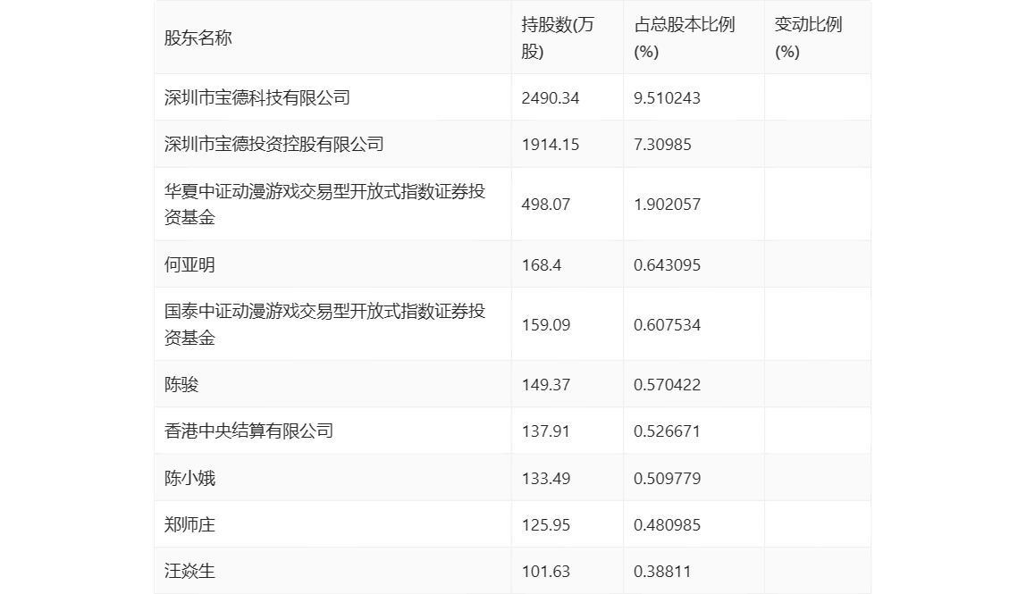
Task: Select the holding value 498.07
Action: [x=546, y=205]
